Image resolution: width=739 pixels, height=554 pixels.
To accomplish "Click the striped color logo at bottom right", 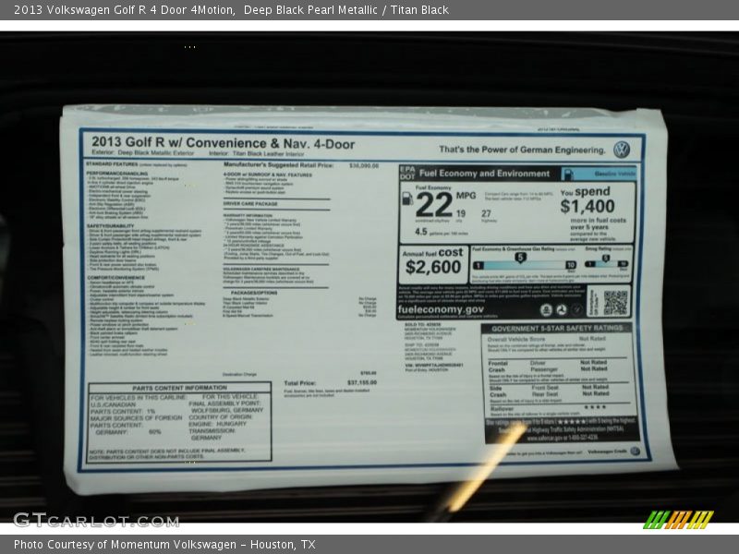I will 678,520.
